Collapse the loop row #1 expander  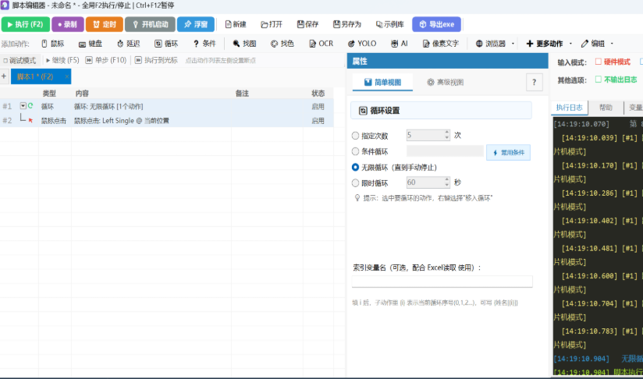tap(23, 106)
